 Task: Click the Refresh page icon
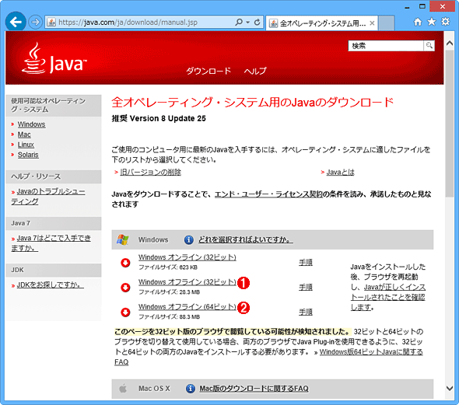tap(257, 23)
